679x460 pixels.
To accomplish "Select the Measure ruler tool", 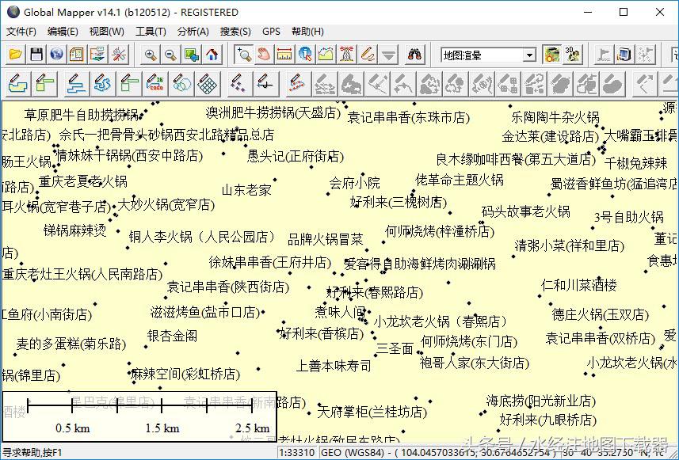I will click(x=284, y=55).
